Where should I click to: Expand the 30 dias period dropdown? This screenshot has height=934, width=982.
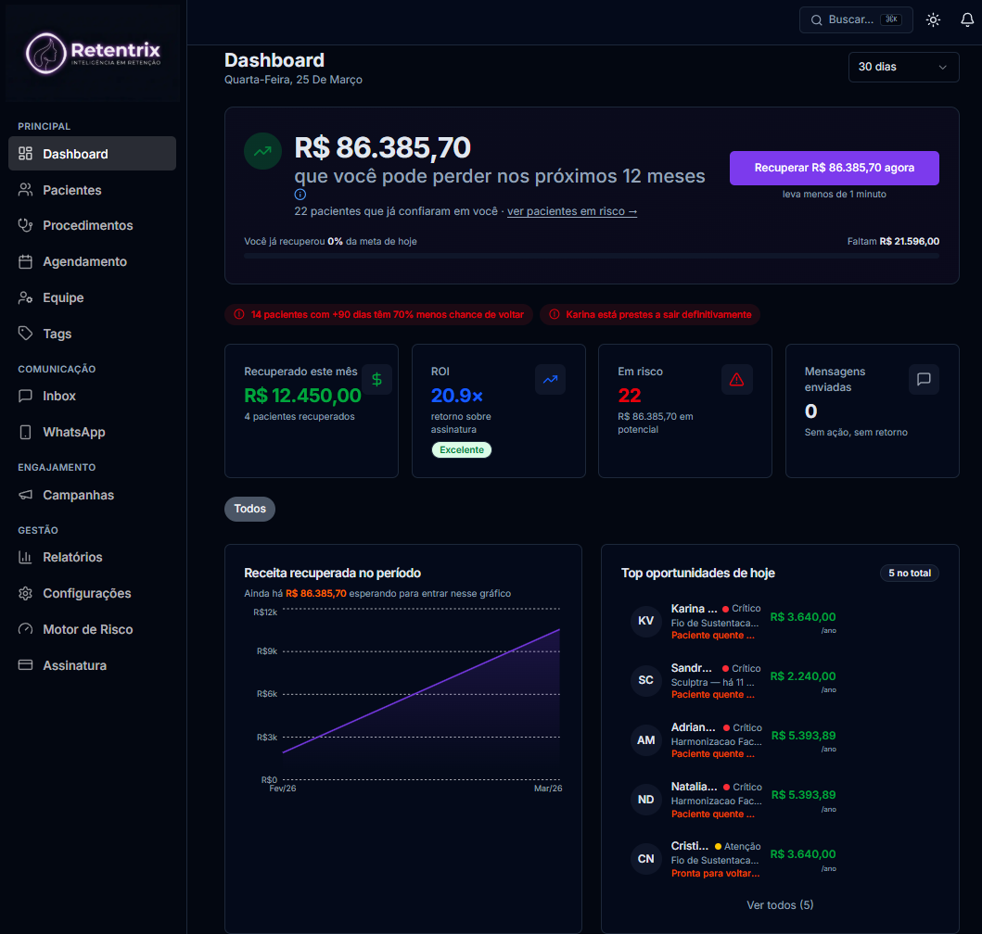tap(902, 67)
